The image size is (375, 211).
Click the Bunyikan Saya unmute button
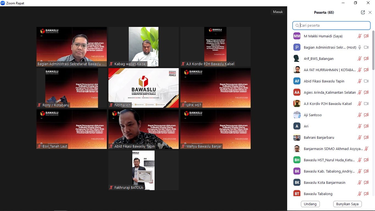tap(347, 204)
